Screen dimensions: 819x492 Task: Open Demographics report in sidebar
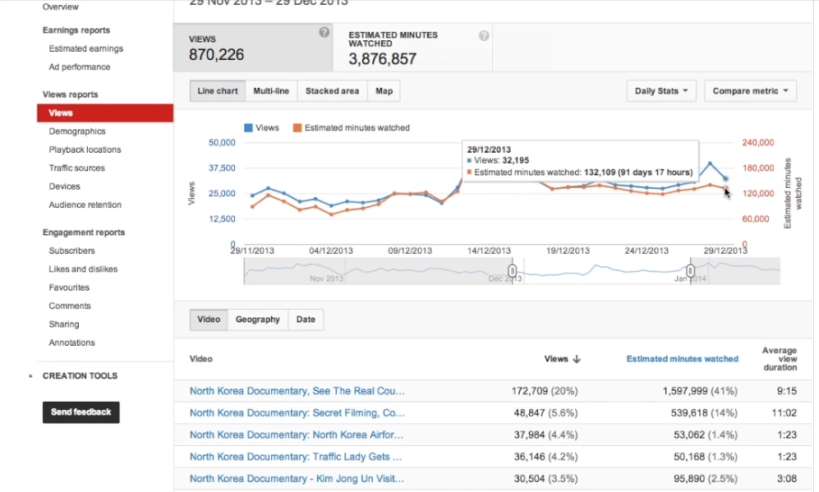coord(77,131)
